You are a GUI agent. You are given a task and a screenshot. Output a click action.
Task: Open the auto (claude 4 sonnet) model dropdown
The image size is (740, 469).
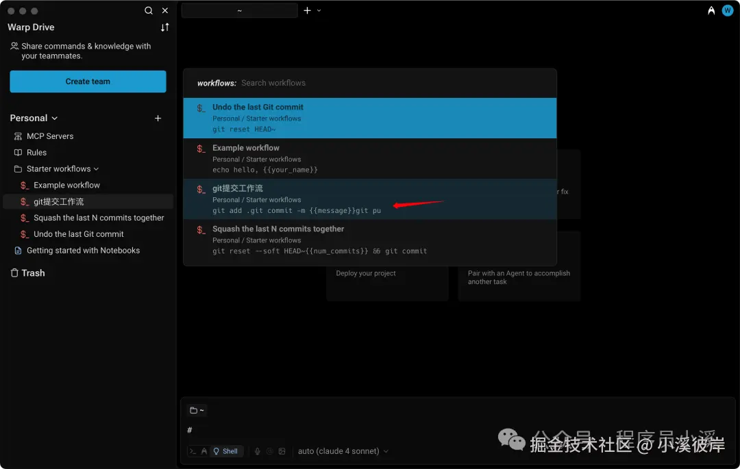point(343,451)
